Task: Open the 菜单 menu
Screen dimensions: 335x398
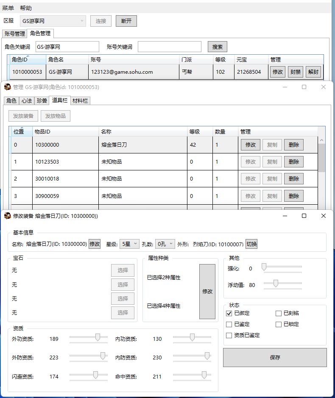Action: coord(8,8)
